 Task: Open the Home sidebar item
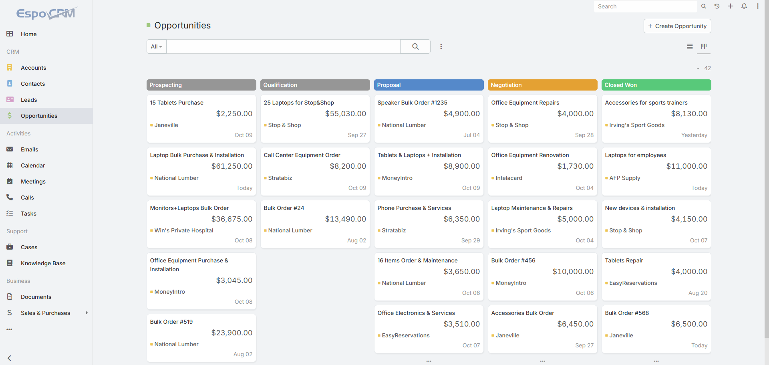46,34
